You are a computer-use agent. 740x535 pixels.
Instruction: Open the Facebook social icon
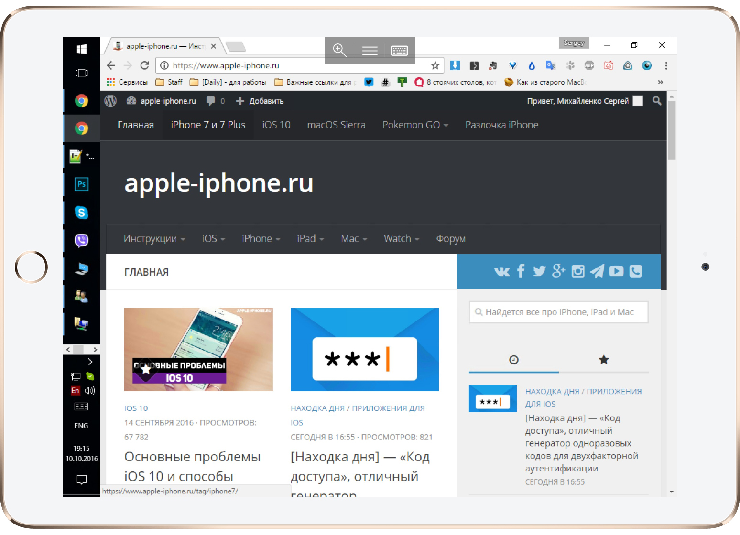521,271
